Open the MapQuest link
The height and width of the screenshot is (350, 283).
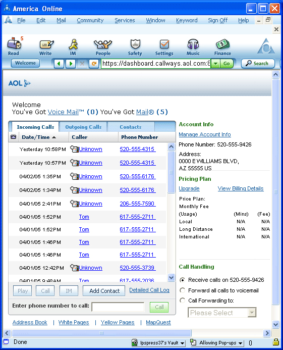158,322
